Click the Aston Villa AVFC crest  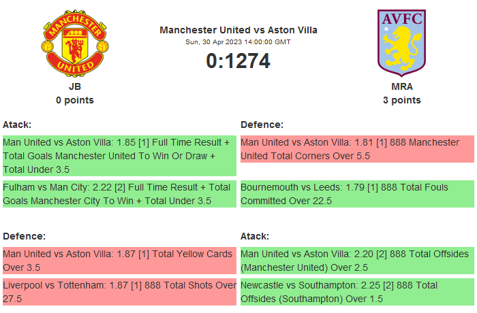click(401, 42)
